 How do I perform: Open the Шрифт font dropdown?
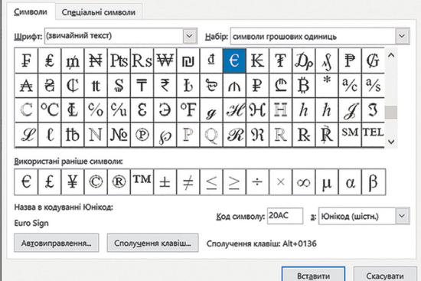(x=190, y=36)
